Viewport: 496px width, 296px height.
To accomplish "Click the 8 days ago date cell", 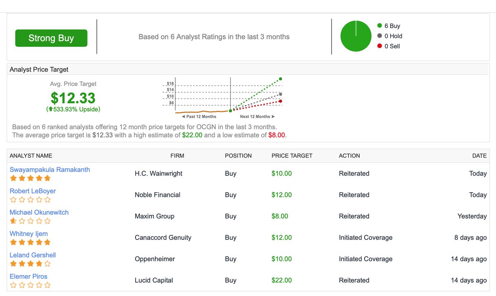I will coord(470,238).
